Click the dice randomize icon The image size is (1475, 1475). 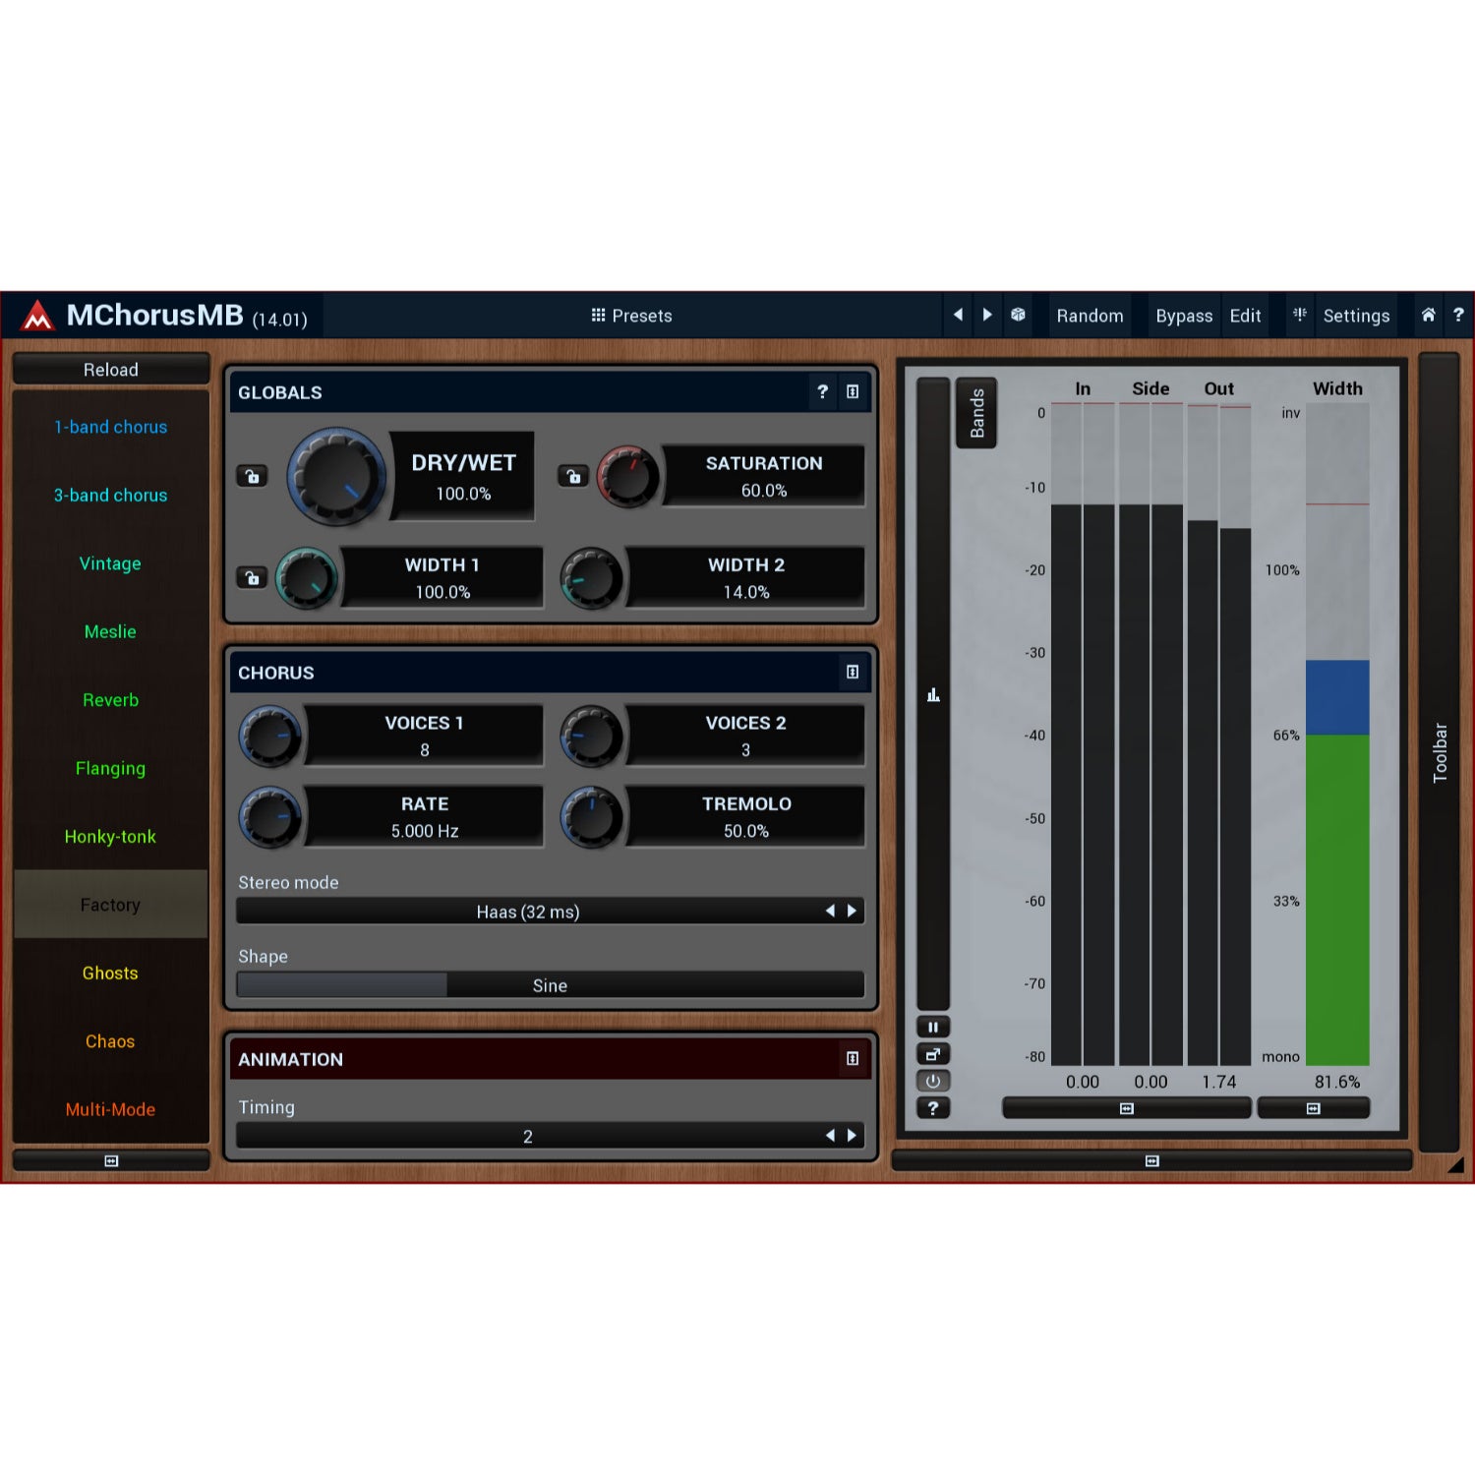click(1018, 315)
